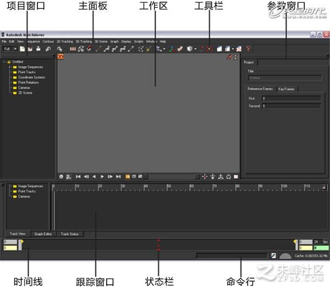Go to first frame
Viewport: 330px width, 287px height.
78,177
